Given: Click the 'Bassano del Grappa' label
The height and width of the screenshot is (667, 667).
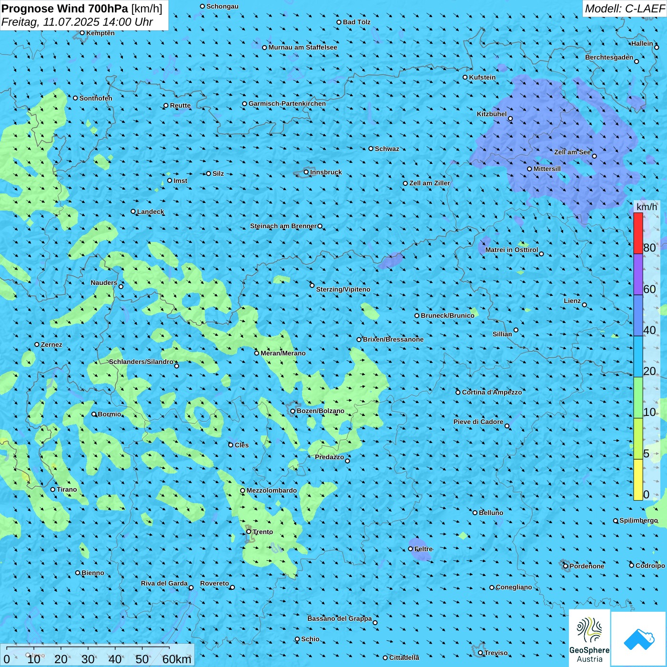Looking at the screenshot, I should [x=340, y=618].
